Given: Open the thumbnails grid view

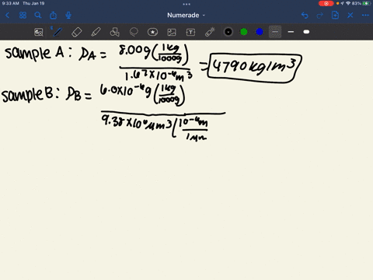Looking at the screenshot, I should [23, 16].
